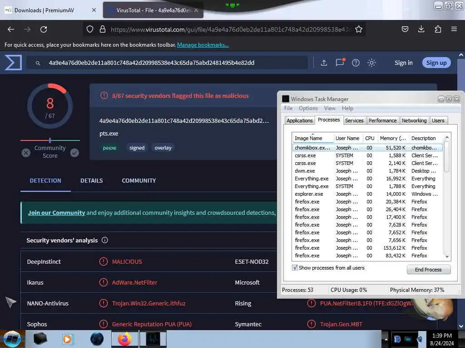The width and height of the screenshot is (465, 348).
Task: Open Firefox tracking protection shield icon
Action: [x=90, y=29]
